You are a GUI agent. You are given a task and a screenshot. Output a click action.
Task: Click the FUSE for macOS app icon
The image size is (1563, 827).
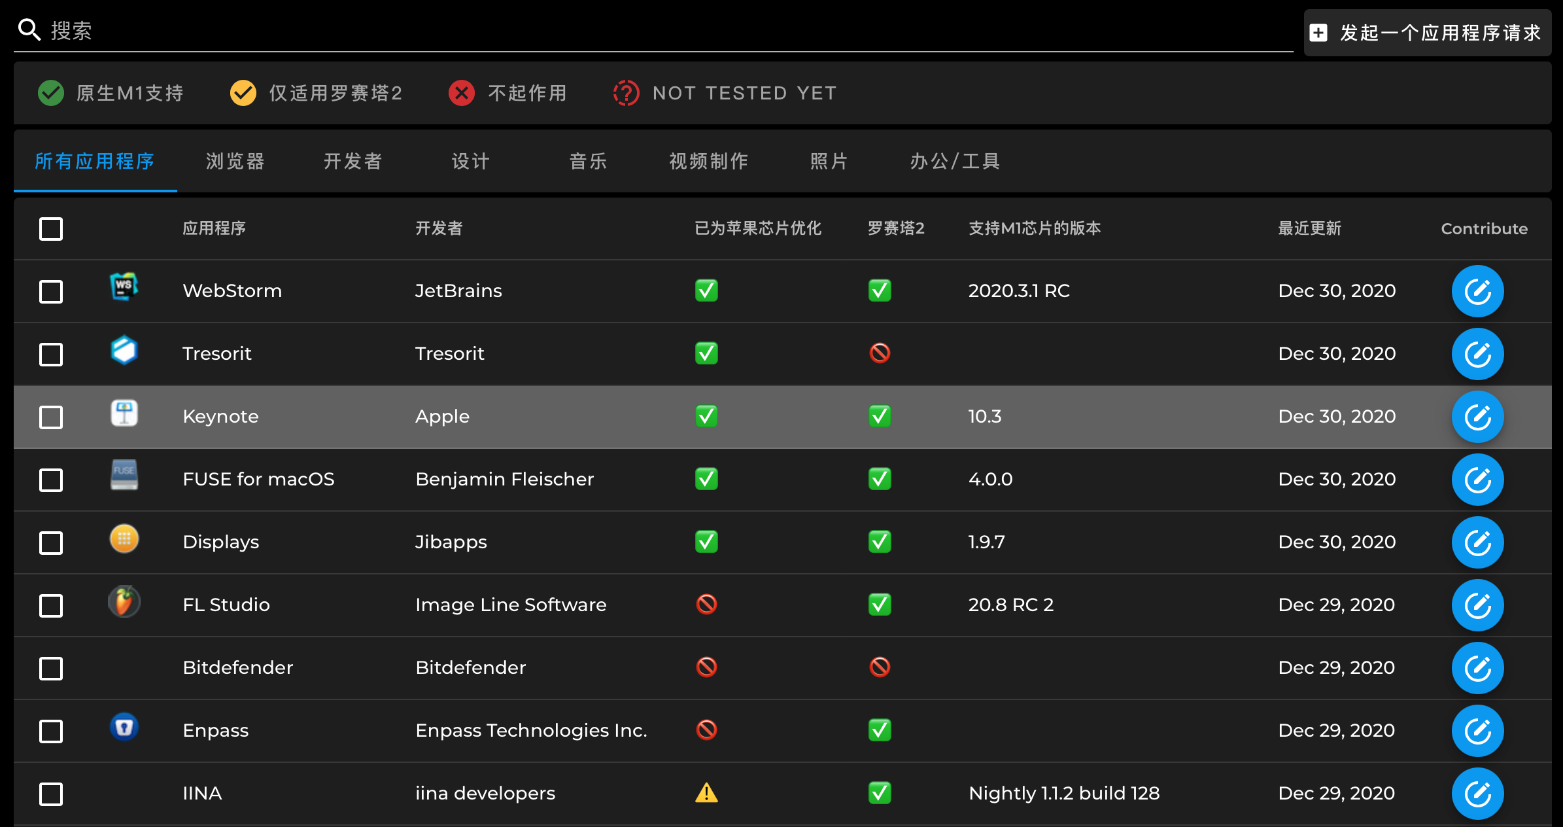[124, 475]
